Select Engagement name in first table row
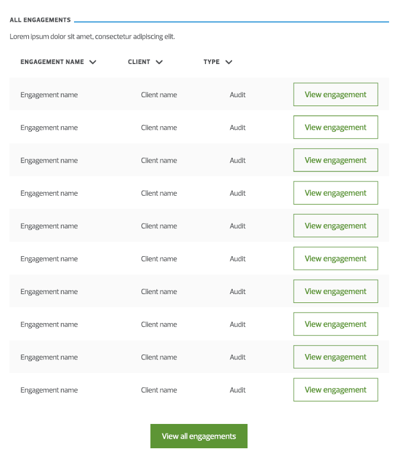 49,95
